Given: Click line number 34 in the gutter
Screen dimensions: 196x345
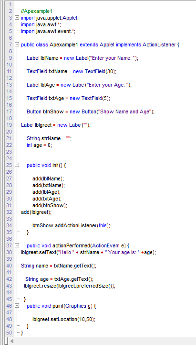Looking at the screenshot, I should [9, 225].
